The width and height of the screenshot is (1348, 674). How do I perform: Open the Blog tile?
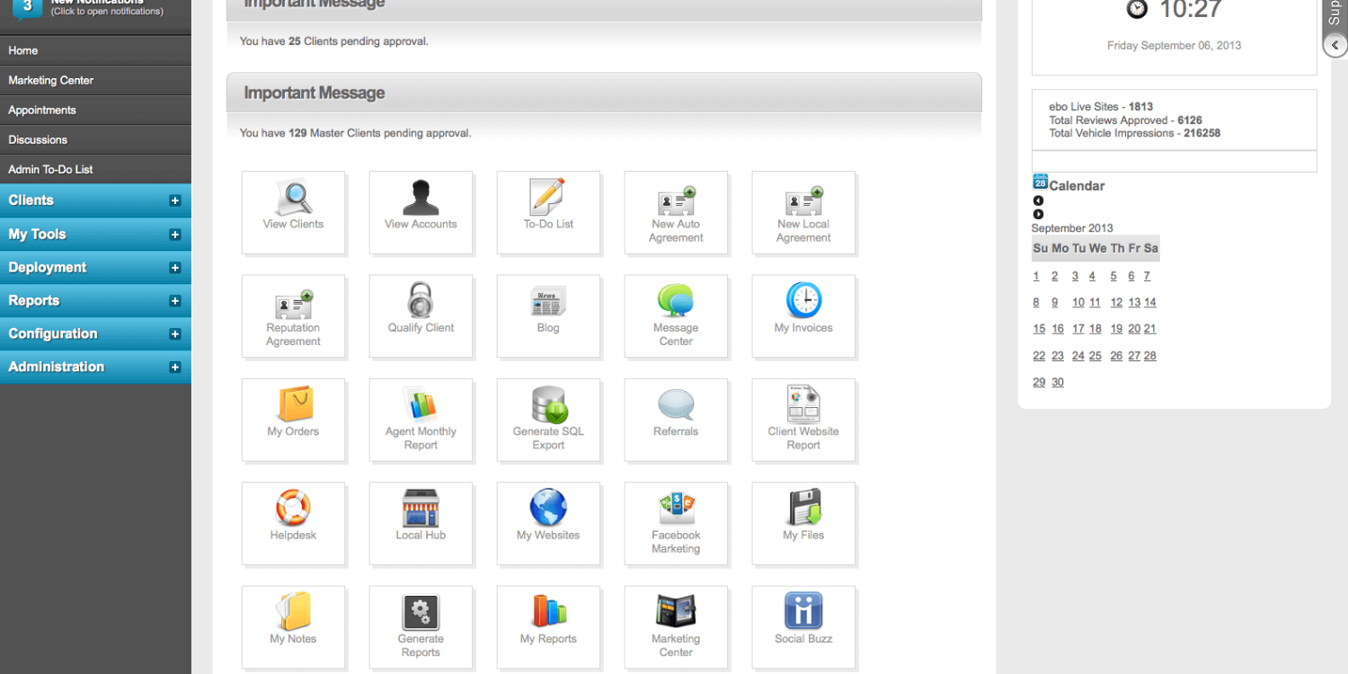548,316
